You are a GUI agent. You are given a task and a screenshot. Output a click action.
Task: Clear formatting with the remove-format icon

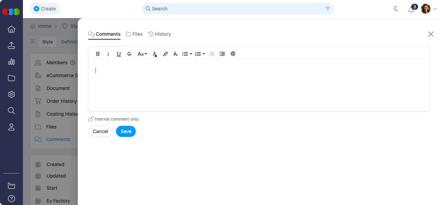point(175,54)
